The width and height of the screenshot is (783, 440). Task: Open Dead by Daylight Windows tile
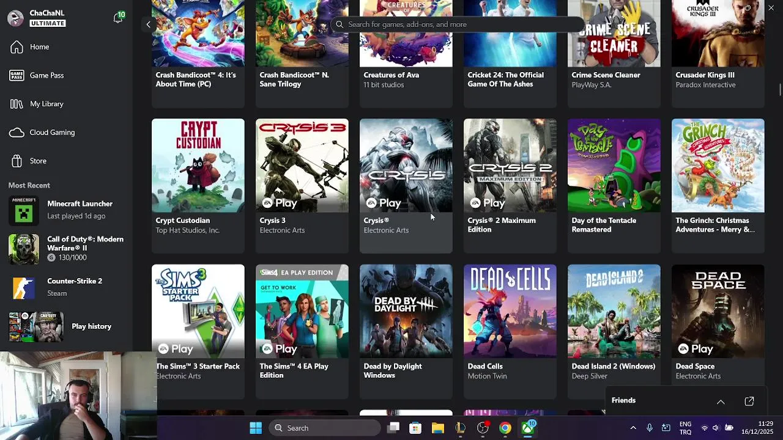coord(406,331)
